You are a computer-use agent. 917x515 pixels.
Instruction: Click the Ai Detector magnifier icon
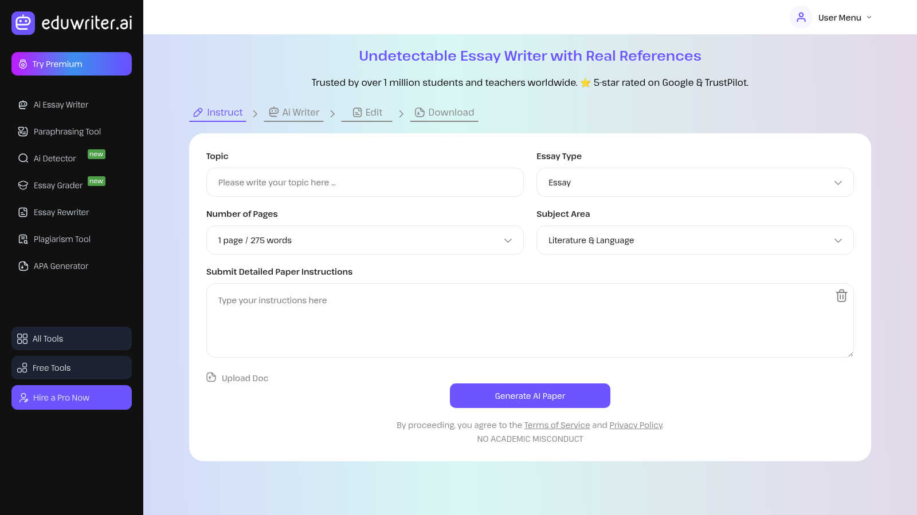[23, 159]
